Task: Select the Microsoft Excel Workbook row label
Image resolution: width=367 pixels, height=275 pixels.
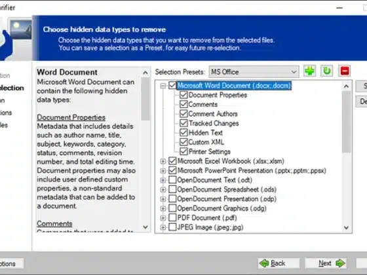Action: point(231,161)
